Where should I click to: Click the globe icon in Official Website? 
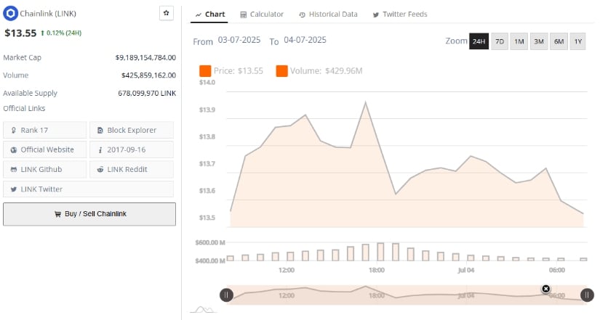pyautogui.click(x=13, y=150)
